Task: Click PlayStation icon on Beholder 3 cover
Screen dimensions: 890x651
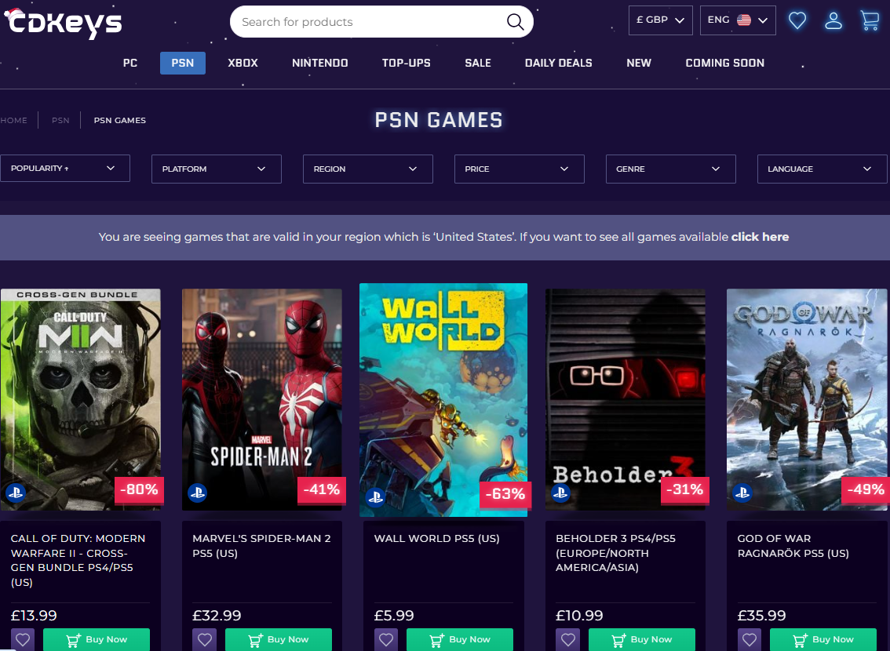Action: pos(561,493)
